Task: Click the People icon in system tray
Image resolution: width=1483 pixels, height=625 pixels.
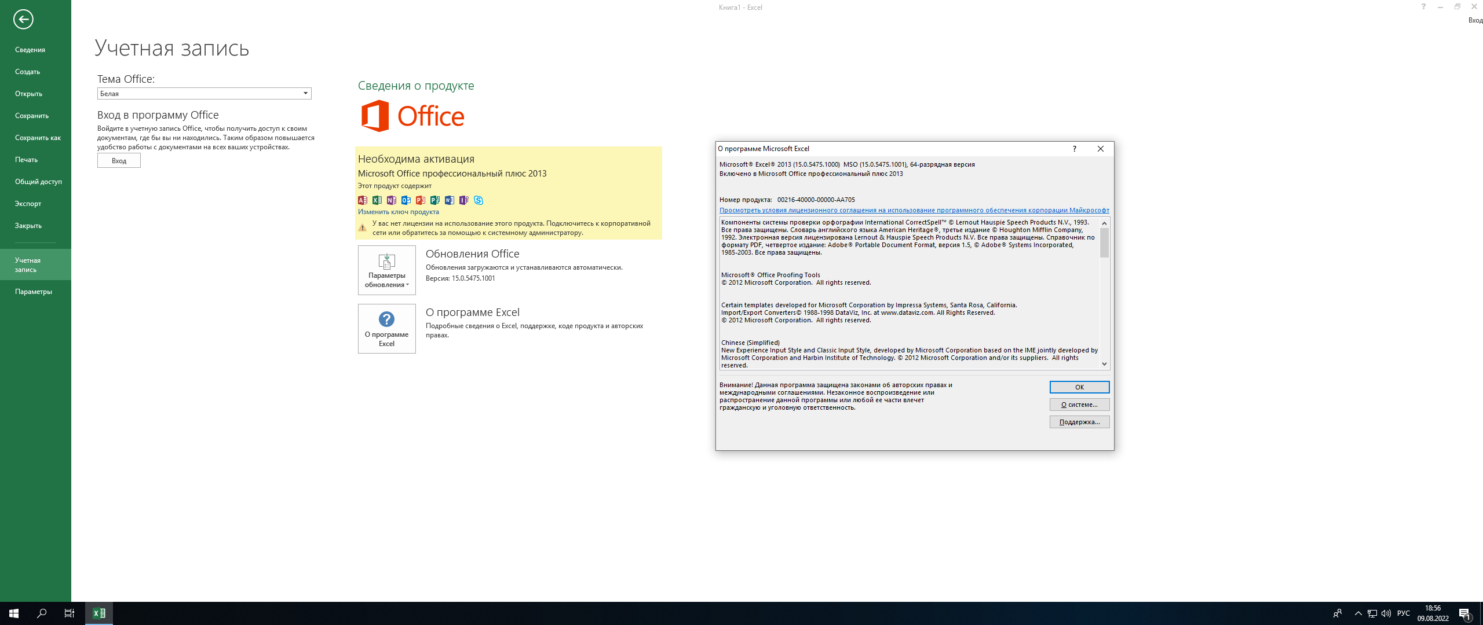Action: [x=1338, y=613]
